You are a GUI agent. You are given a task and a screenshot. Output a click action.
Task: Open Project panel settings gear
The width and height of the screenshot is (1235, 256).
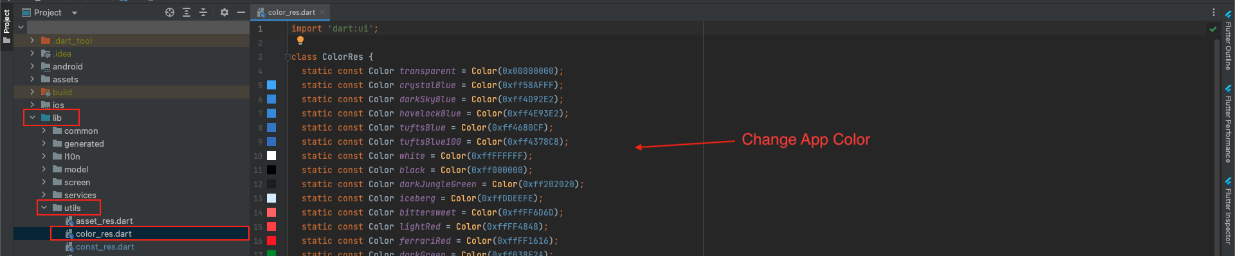click(x=224, y=12)
